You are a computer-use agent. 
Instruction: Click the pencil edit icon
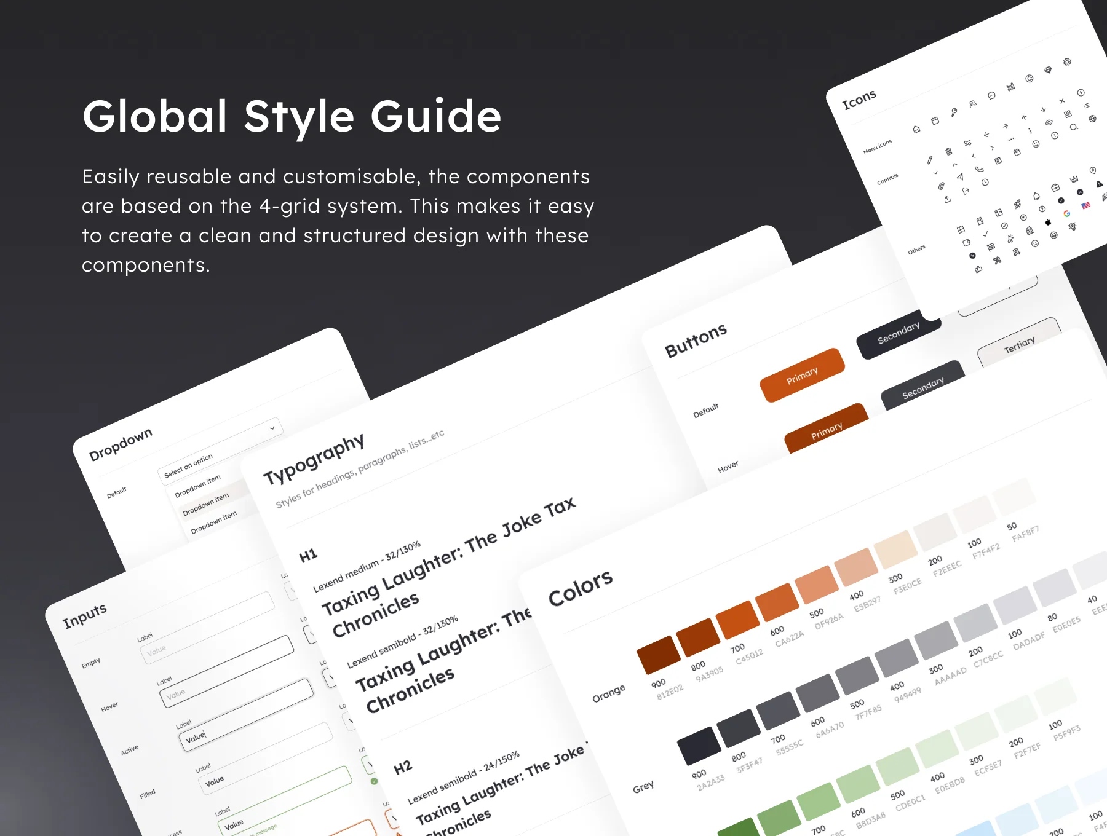pyautogui.click(x=930, y=160)
